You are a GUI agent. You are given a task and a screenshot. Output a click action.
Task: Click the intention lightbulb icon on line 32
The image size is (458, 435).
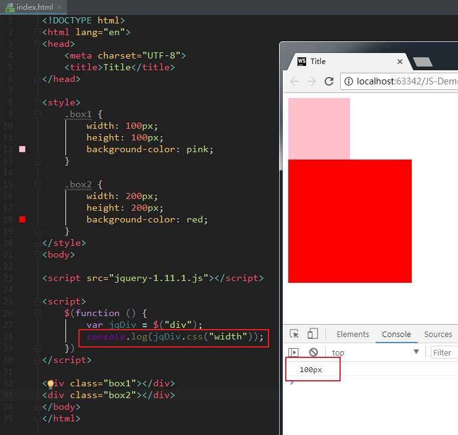click(x=50, y=384)
